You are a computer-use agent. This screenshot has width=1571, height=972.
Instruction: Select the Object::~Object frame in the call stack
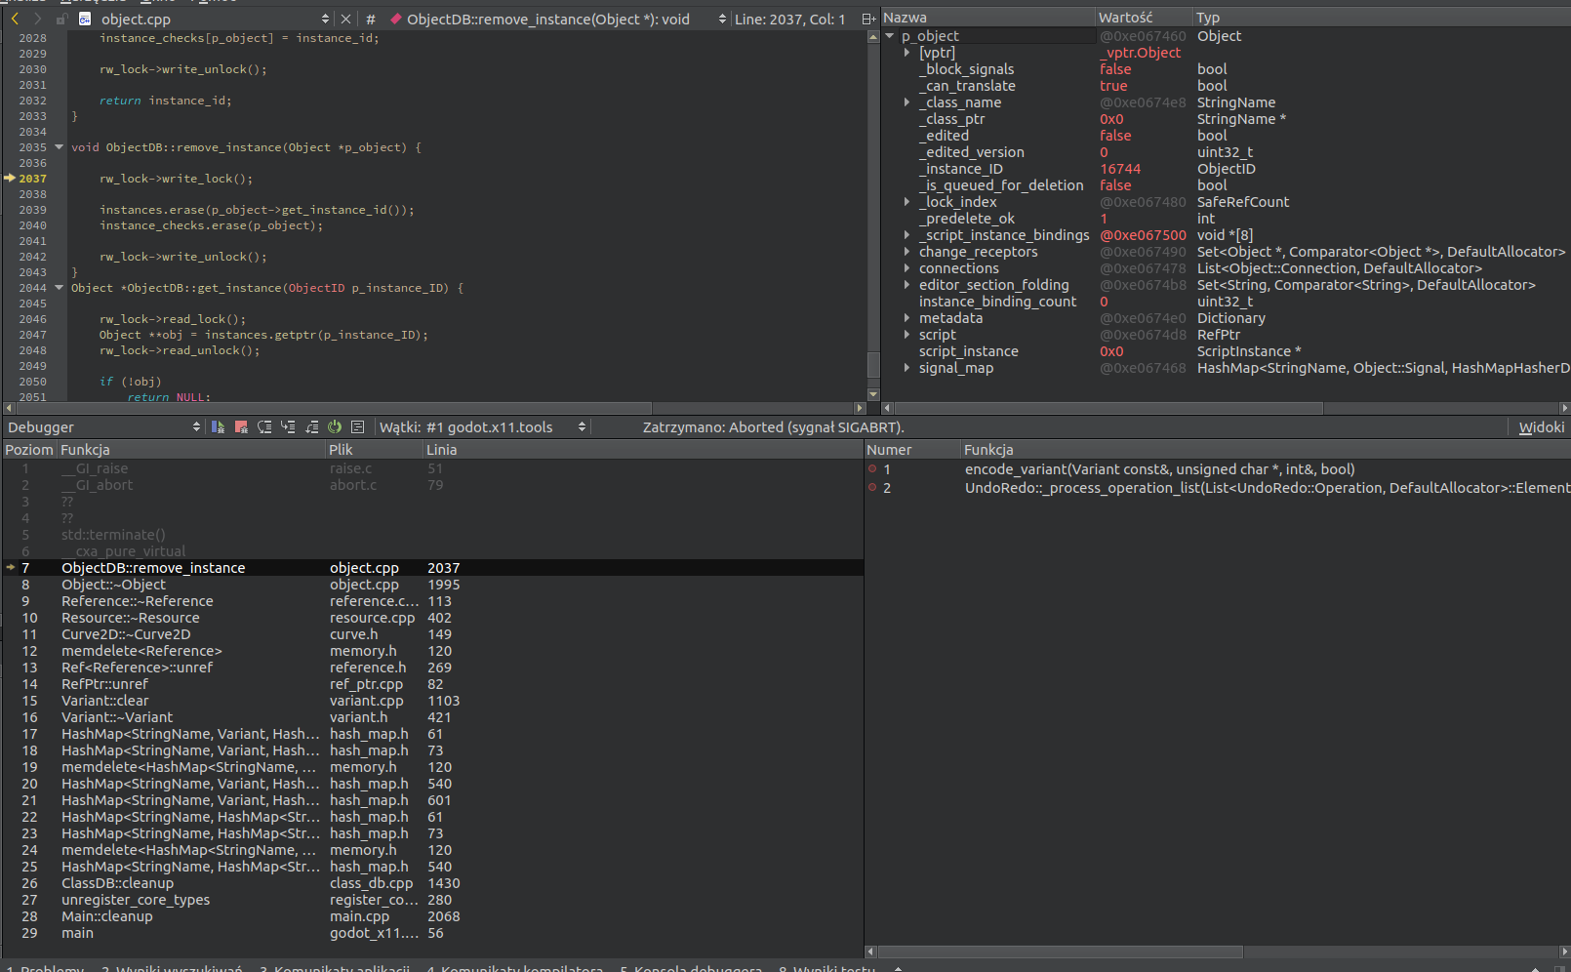(x=112, y=584)
